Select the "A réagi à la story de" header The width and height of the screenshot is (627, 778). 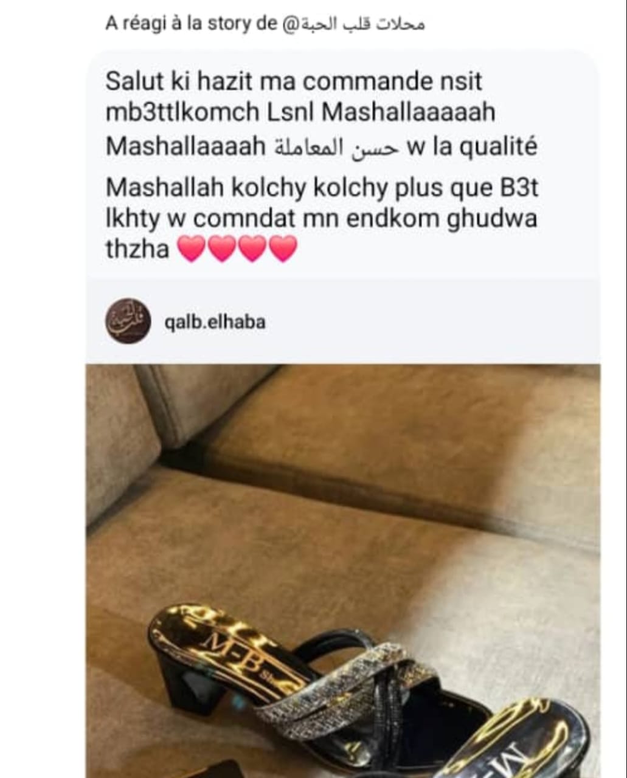click(x=190, y=24)
